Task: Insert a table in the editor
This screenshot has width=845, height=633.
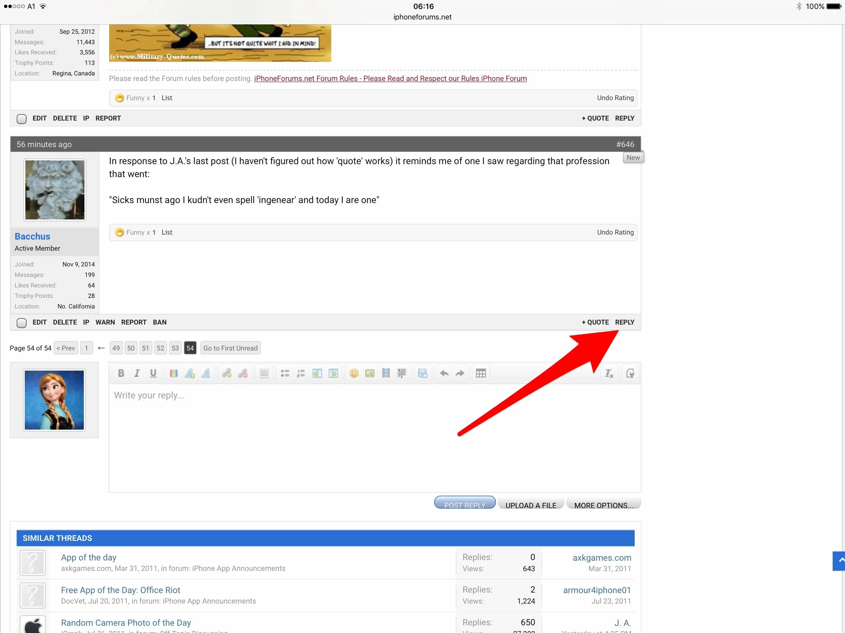Action: pyautogui.click(x=481, y=373)
